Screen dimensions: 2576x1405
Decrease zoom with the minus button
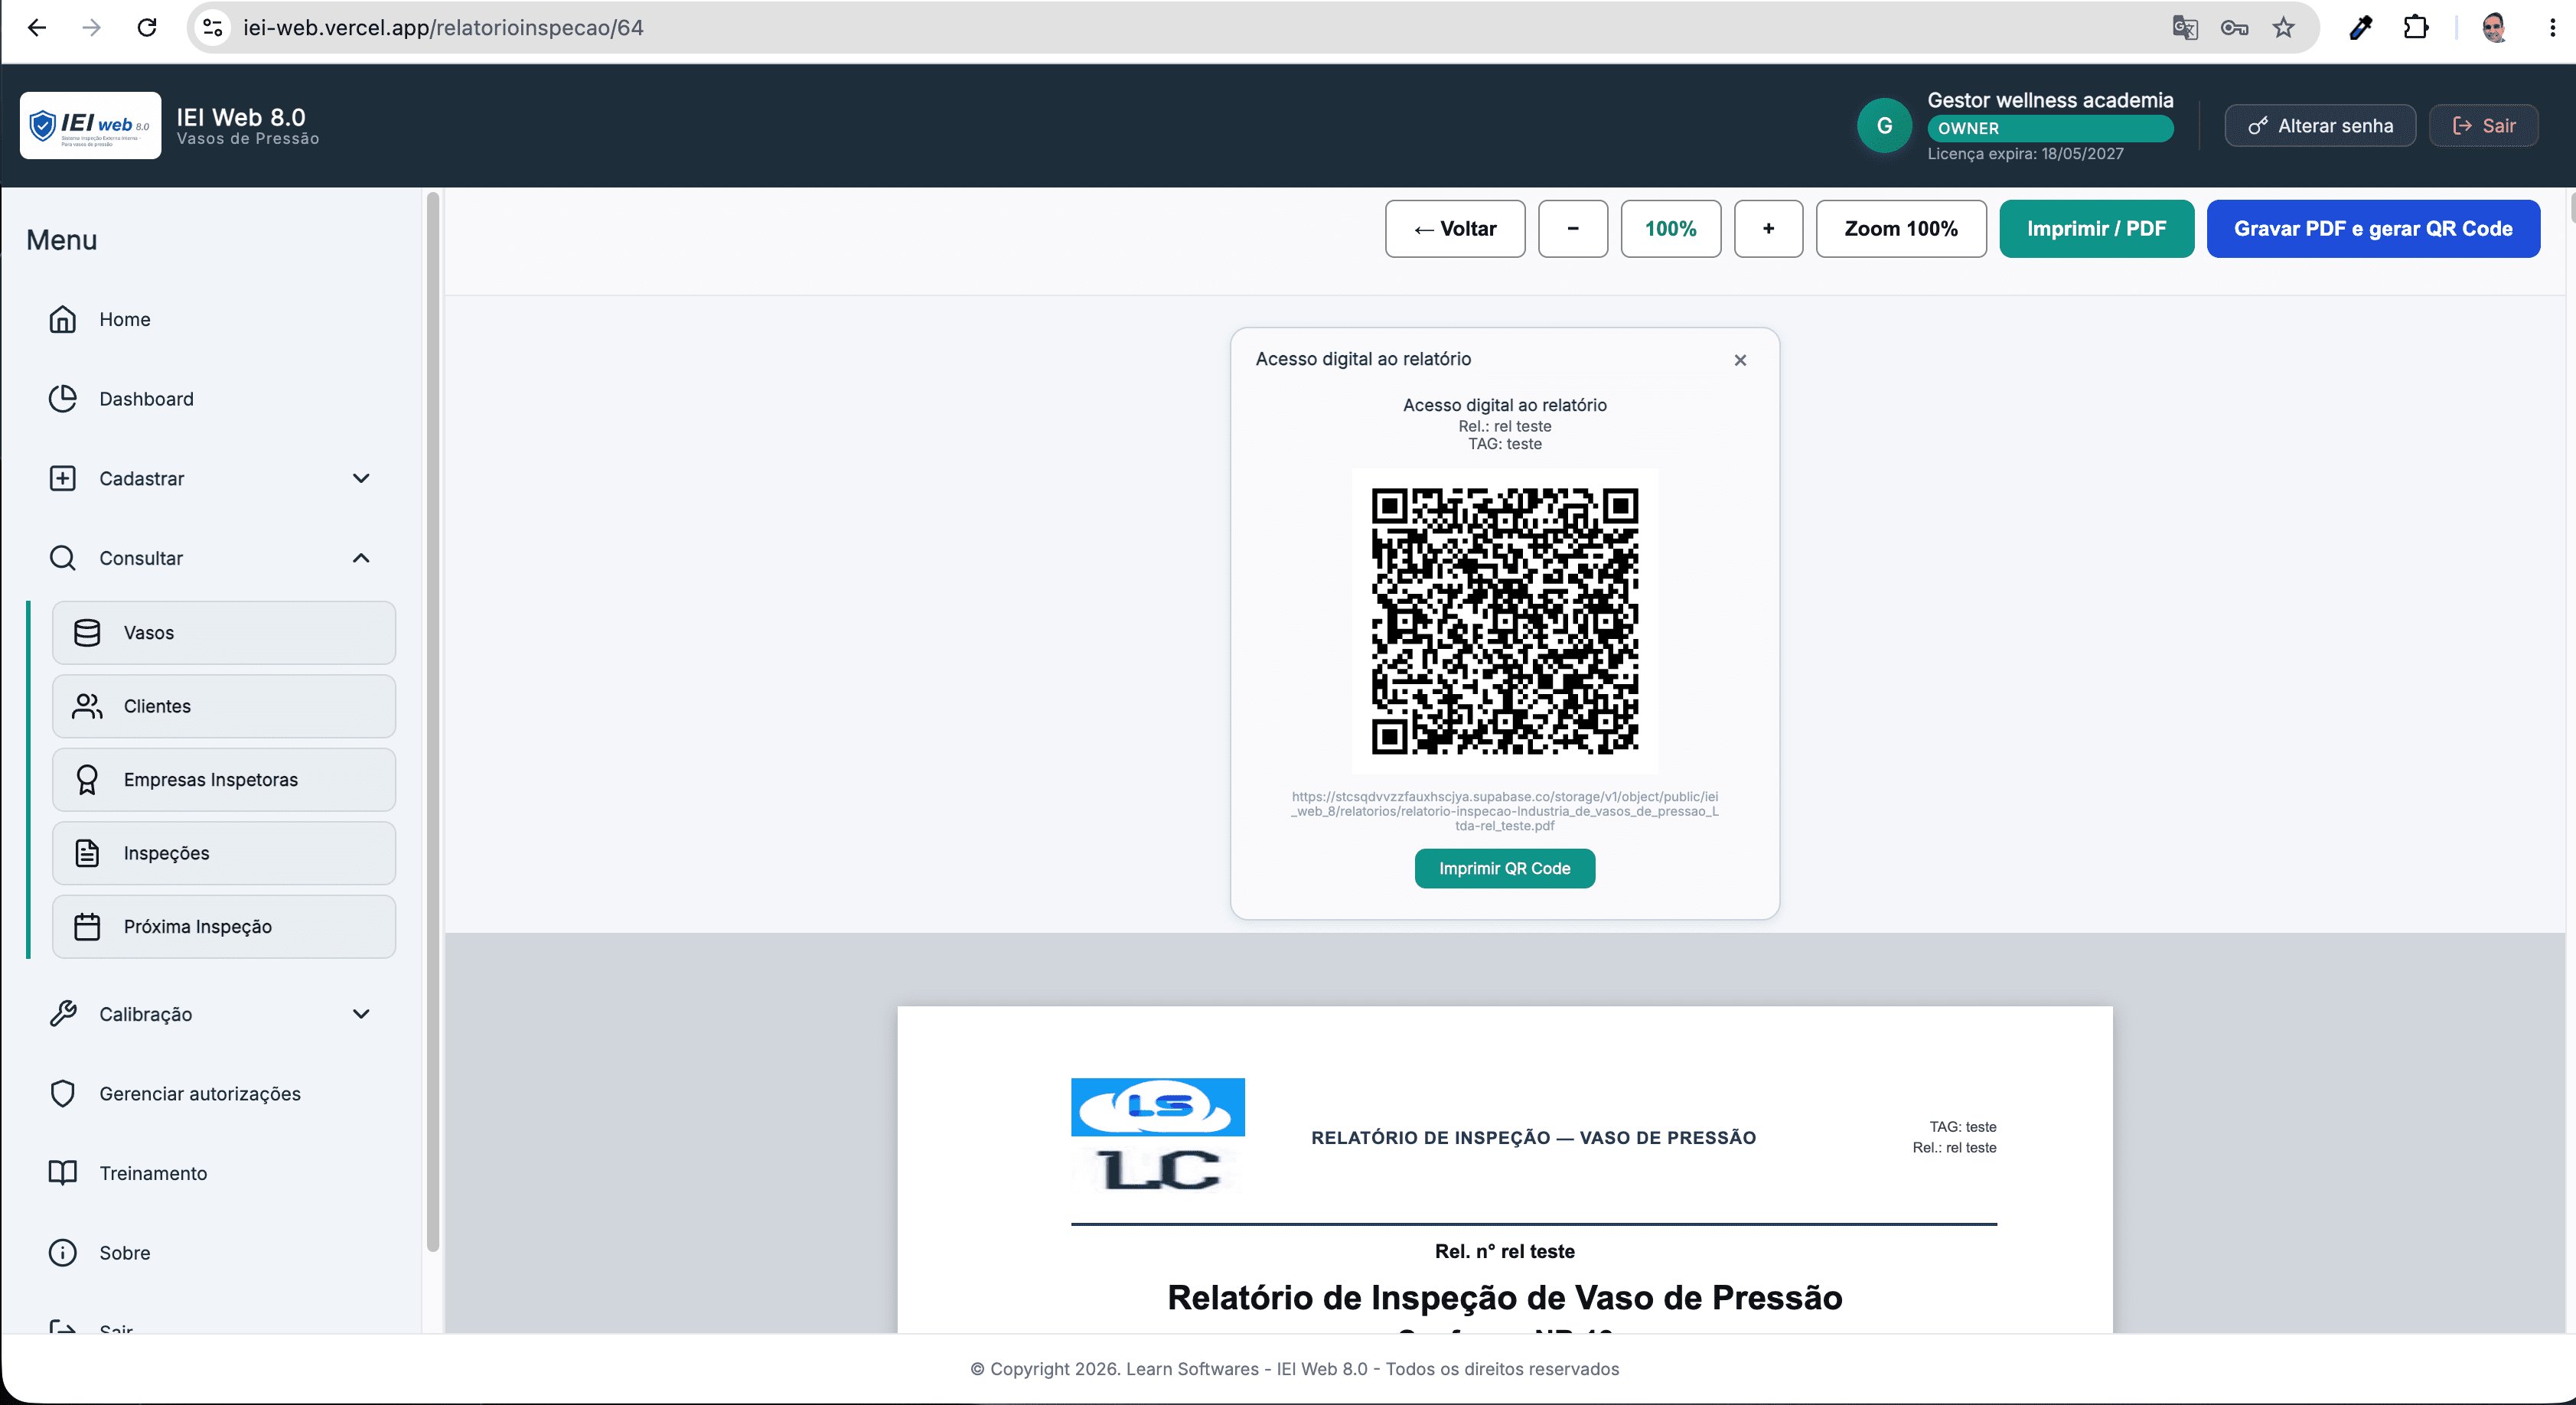[1573, 229]
